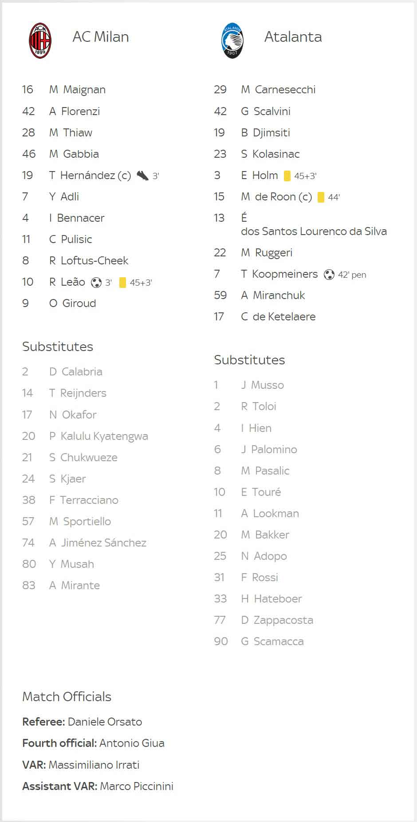Click the Atalanta club crest

232,41
